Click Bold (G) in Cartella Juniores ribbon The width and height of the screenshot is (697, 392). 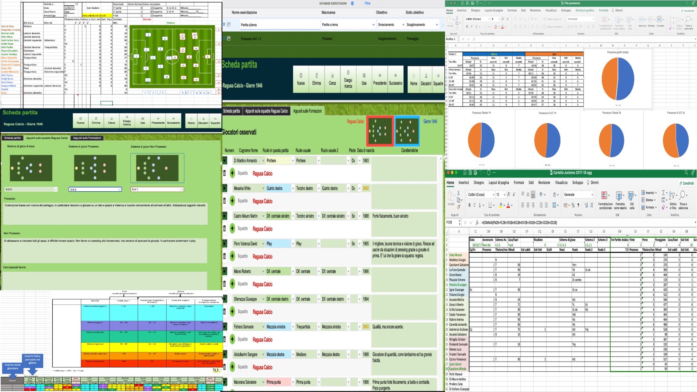(469, 205)
